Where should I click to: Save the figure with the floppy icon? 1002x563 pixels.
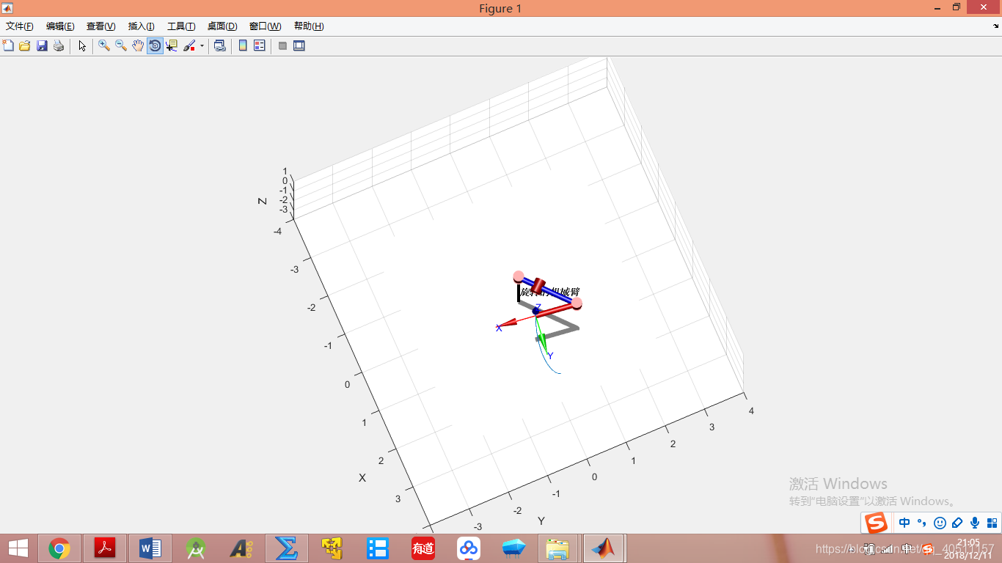[42, 45]
